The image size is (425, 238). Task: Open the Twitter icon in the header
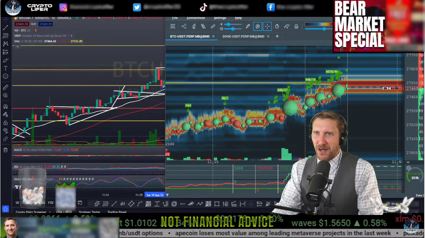pos(137,7)
